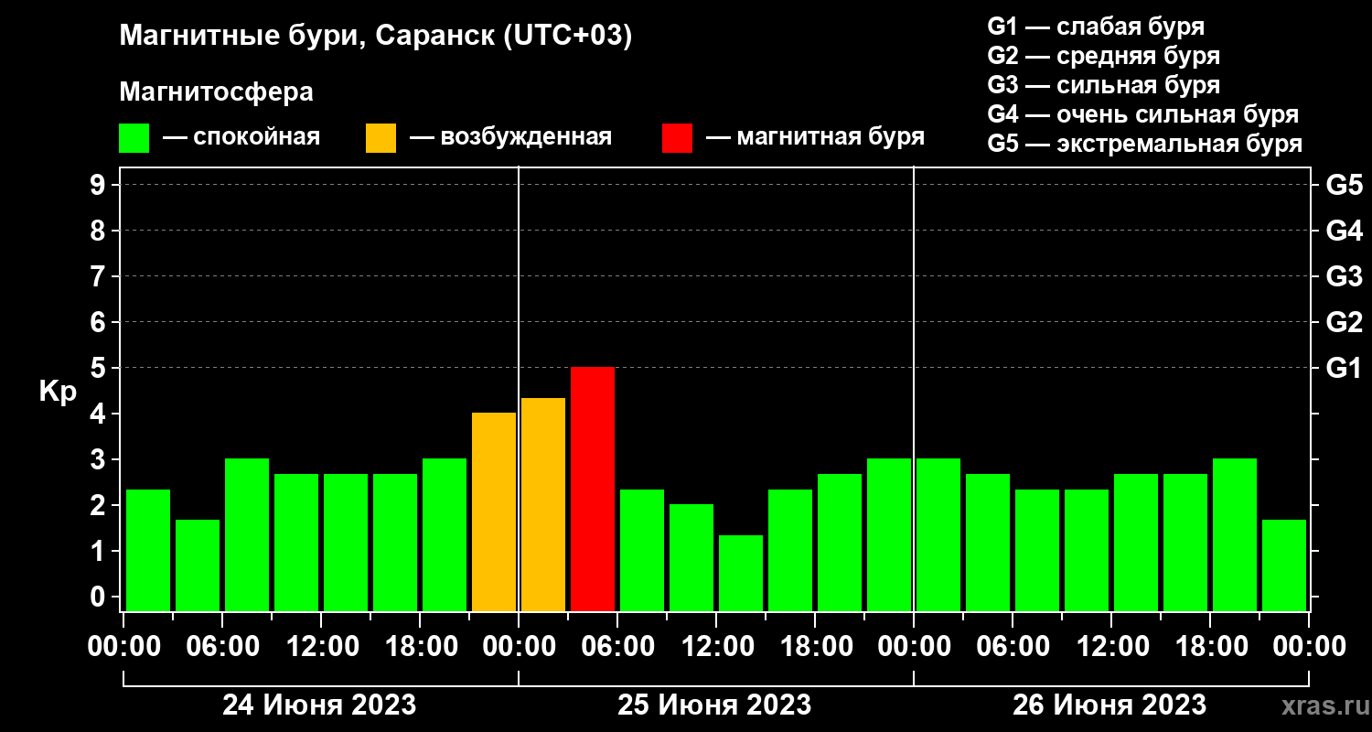This screenshot has width=1372, height=732.
Task: Click the red "магнитная буря" legend swatch
Action: pos(677,138)
